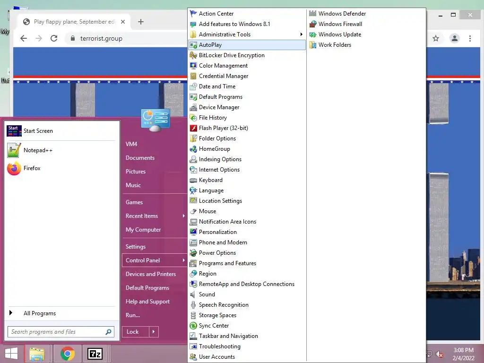This screenshot has width=484, height=363.
Task: Expand All Programs arrow
Action: coord(11,313)
